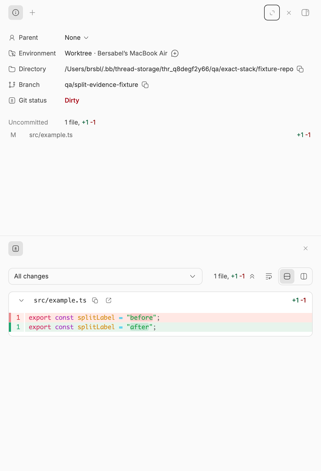The image size is (321, 471).
Task: Click the Parent person icon
Action: click(12, 38)
